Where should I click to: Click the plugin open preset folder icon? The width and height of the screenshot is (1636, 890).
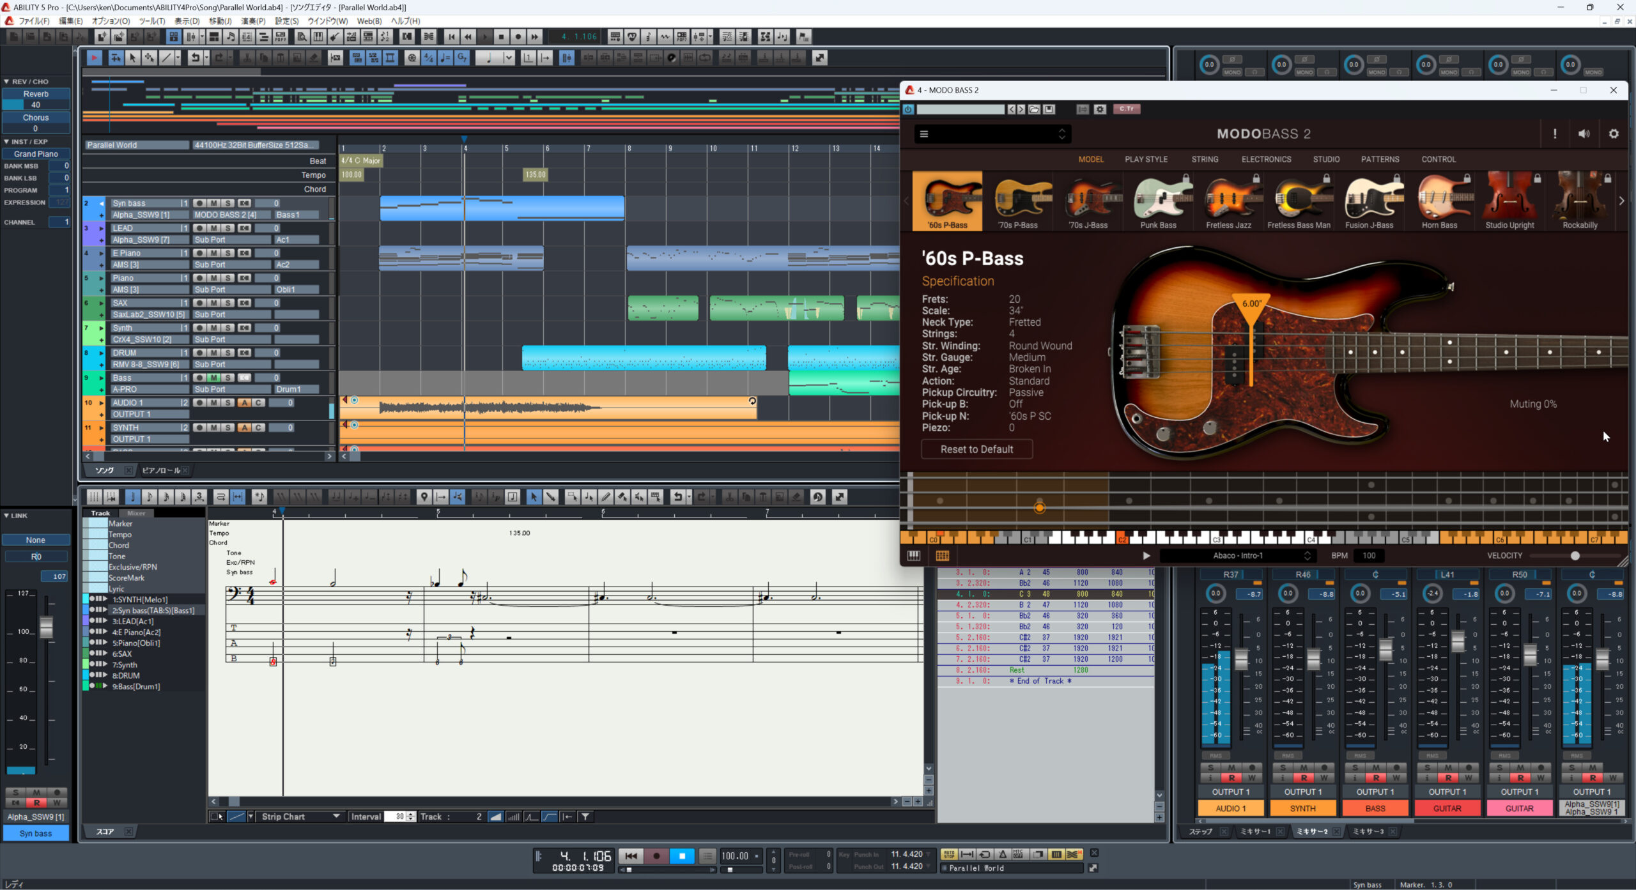tap(1035, 109)
